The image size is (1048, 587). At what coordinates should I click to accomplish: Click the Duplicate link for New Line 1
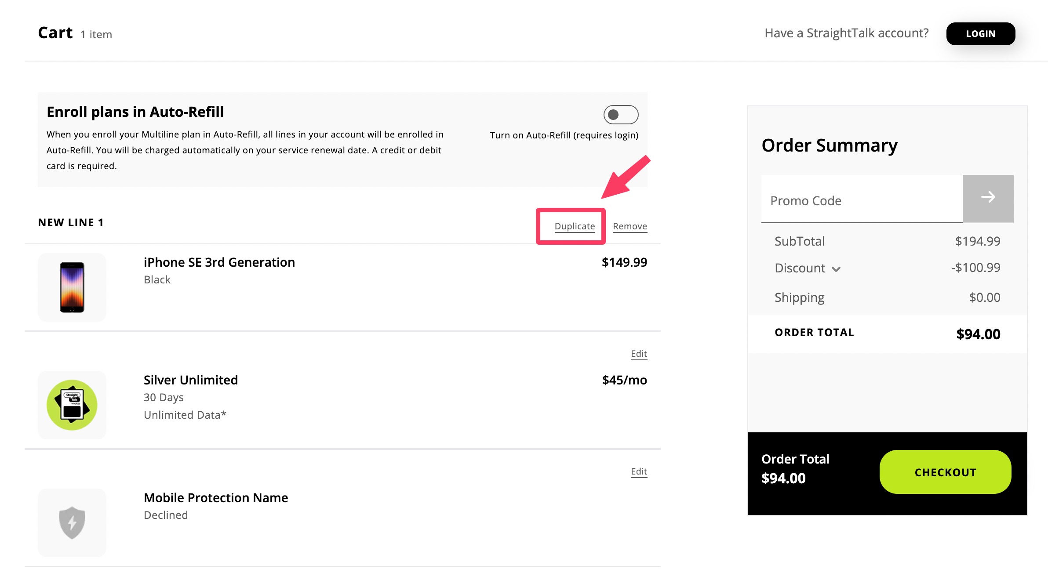(x=575, y=226)
